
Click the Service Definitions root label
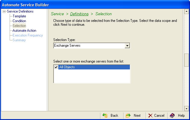click(20, 11)
